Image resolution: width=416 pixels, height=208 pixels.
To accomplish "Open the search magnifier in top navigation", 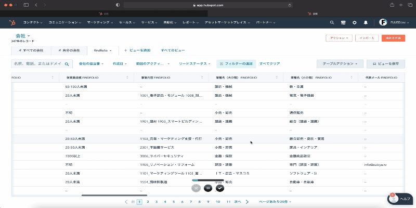I will point(332,23).
